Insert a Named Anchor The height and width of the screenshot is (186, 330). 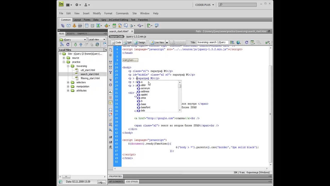(74, 26)
